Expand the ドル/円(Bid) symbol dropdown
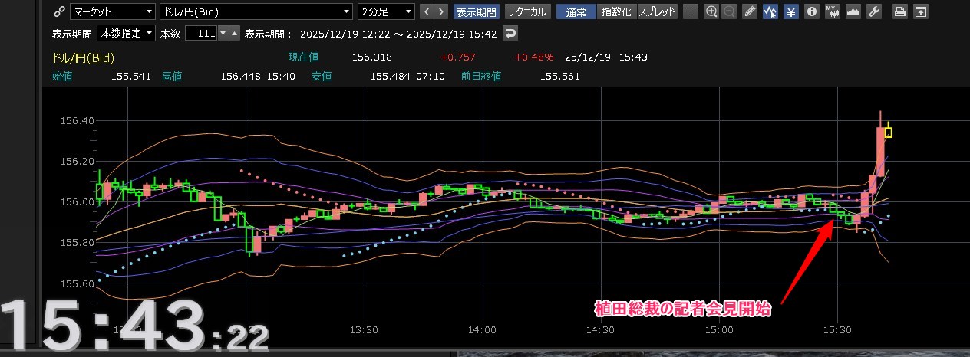 [x=256, y=11]
